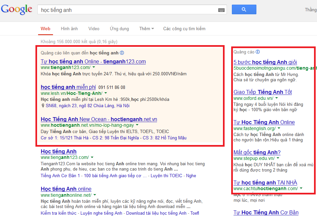Viewport: 317px width, 217px height.
Task: Open info icon beside right-column 'Quảng cáo' label
Action: click(x=258, y=52)
